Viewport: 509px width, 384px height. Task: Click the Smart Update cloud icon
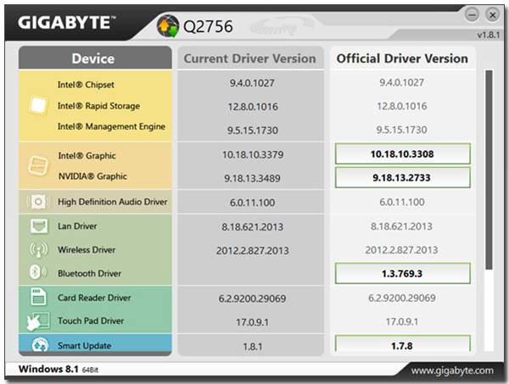pos(40,345)
